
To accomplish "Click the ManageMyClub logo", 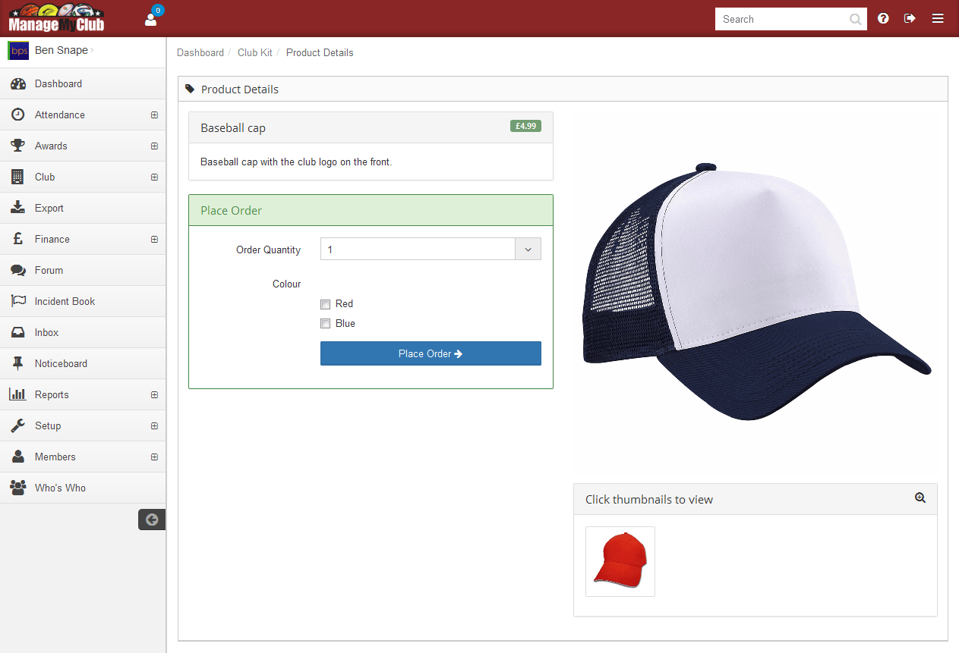I will point(56,18).
